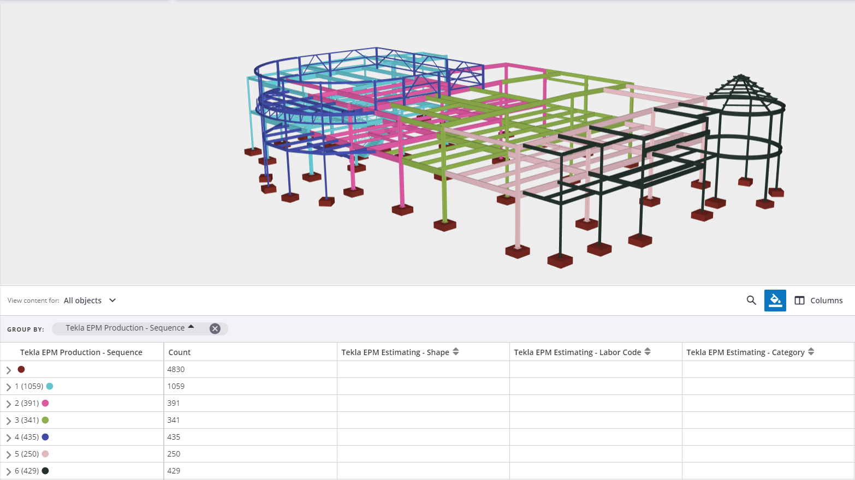Select the 5 (250) sequence row label

coord(27,454)
